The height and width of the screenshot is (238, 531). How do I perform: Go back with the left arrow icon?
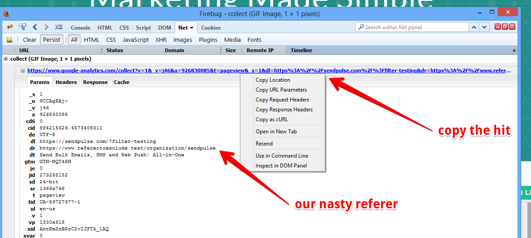point(35,27)
